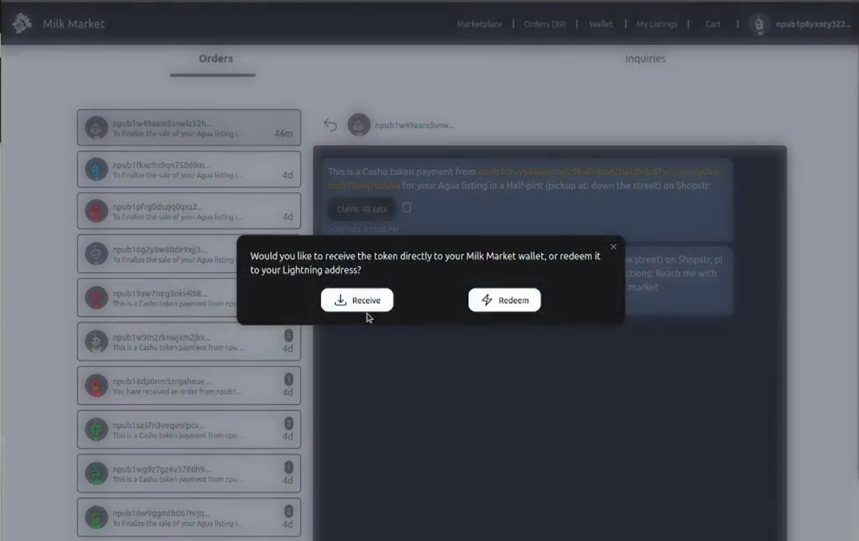Screen dimensions: 859x541
Task: Click the profile avatar in the navbar
Action: 759,25
